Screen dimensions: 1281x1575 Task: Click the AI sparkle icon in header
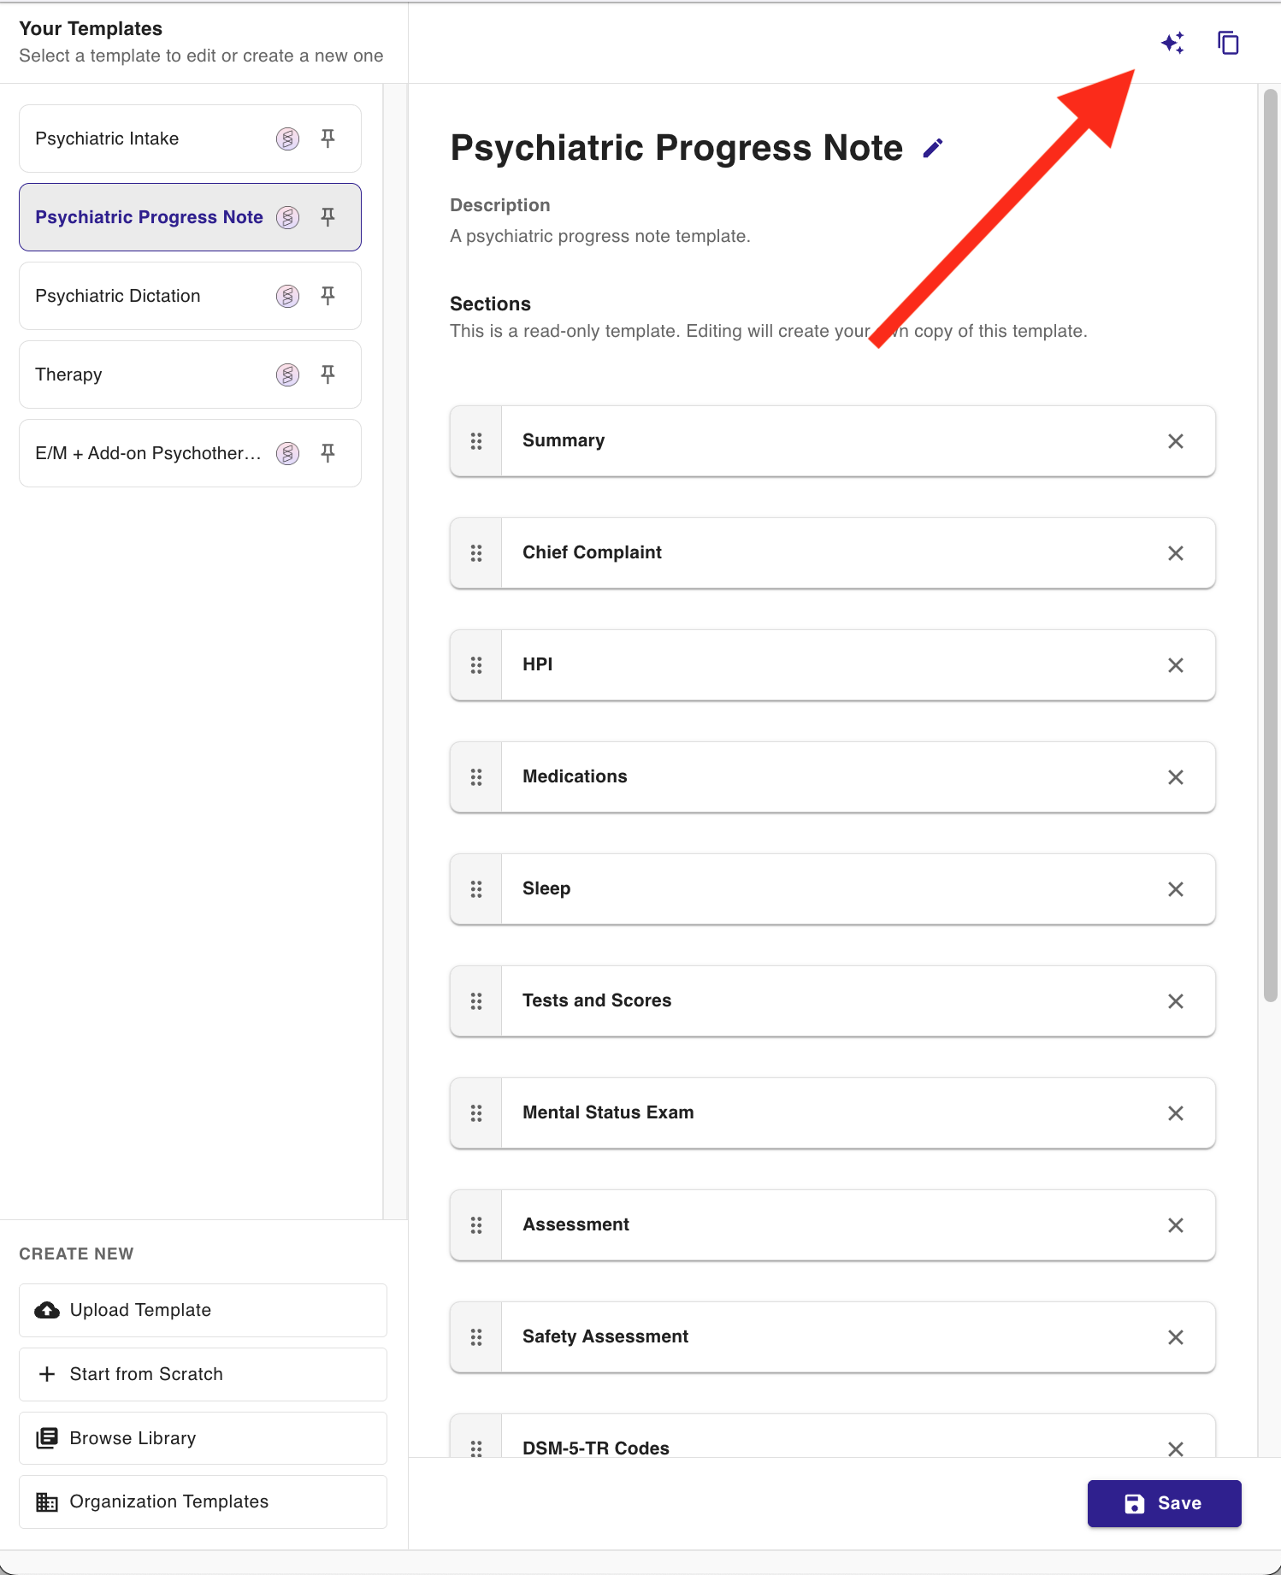point(1172,43)
